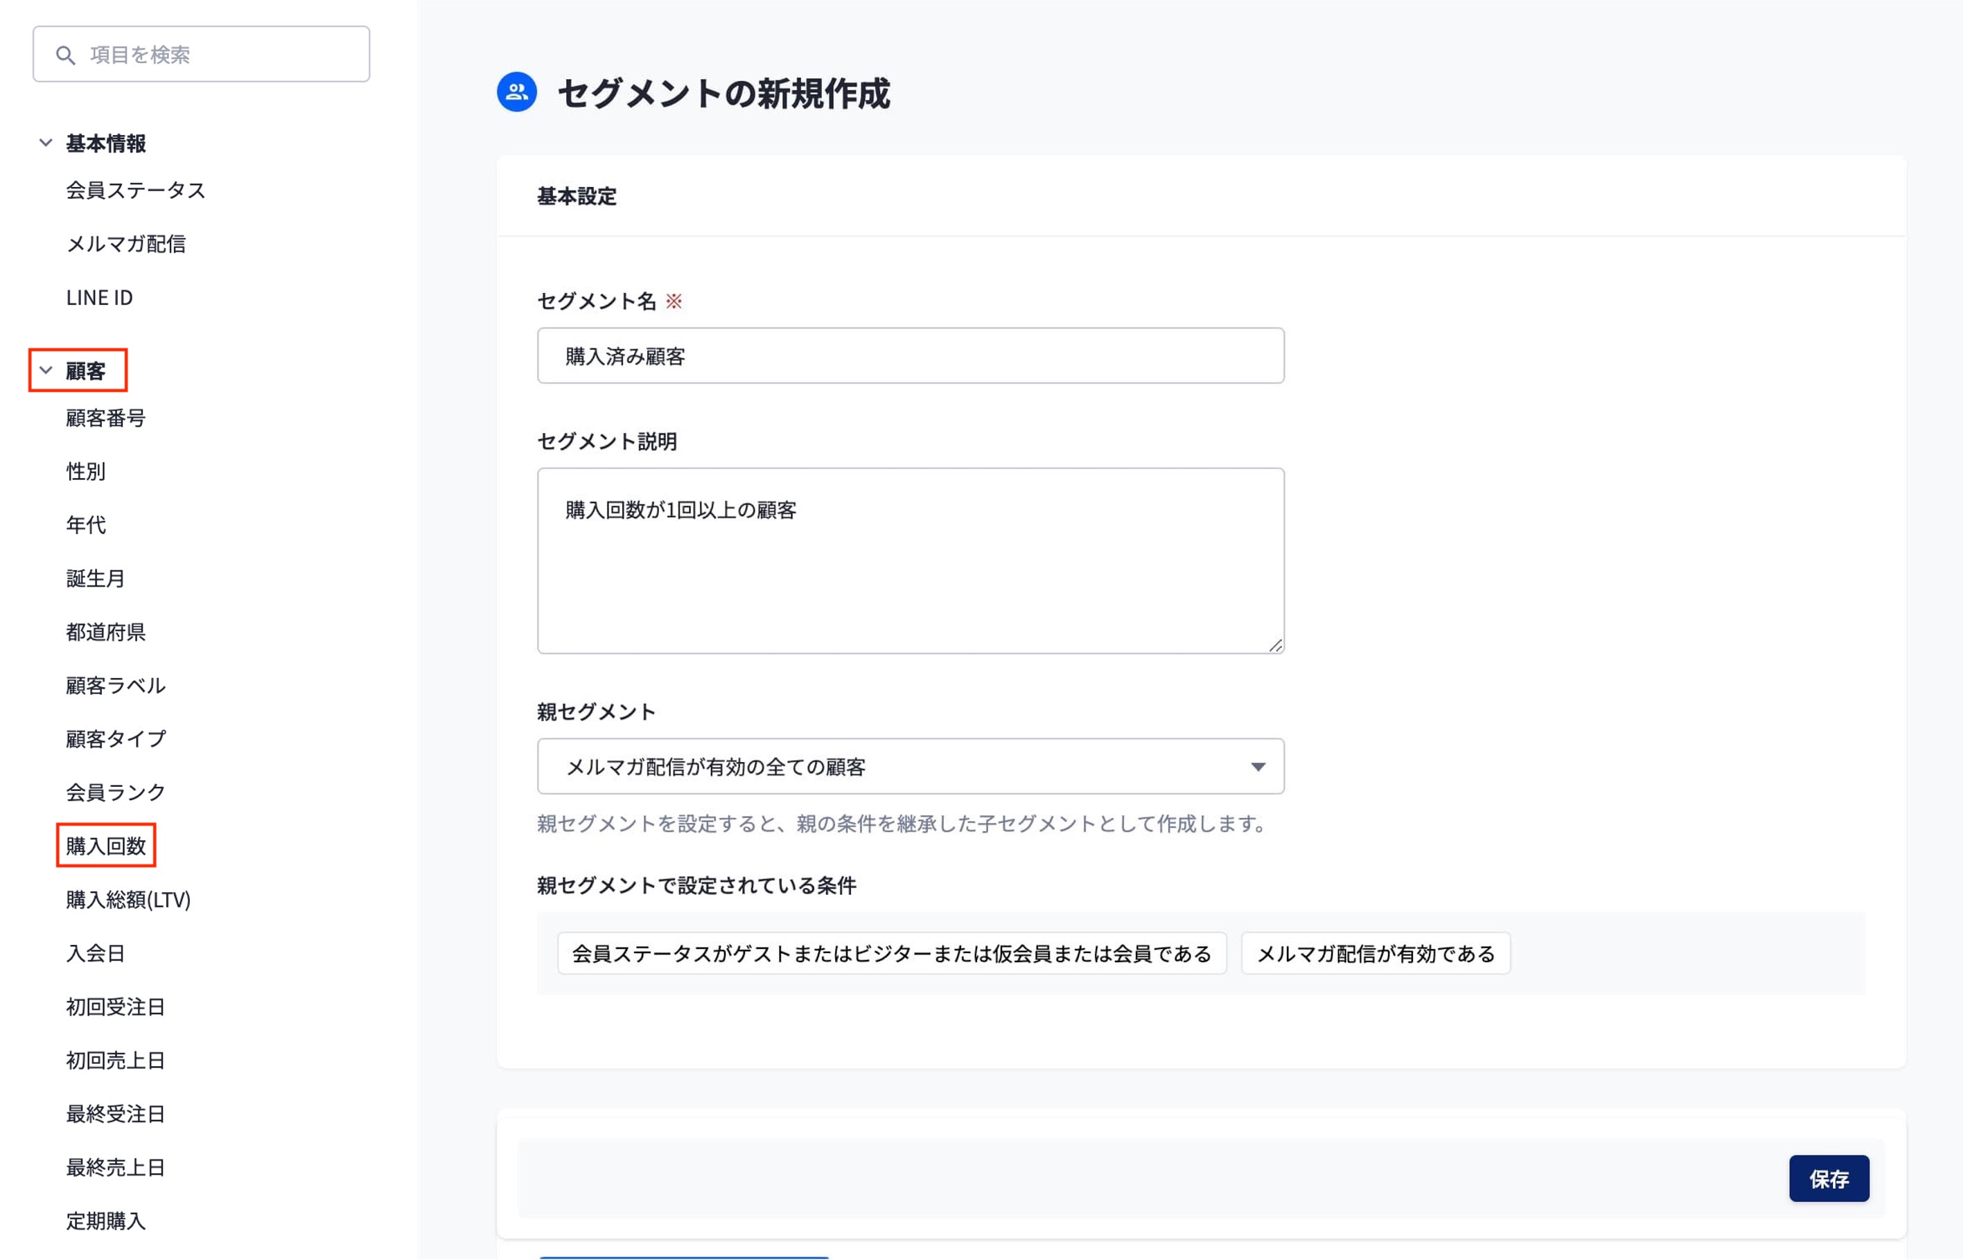Select 定期購入 in the sidebar
The width and height of the screenshot is (1966, 1260).
(107, 1221)
